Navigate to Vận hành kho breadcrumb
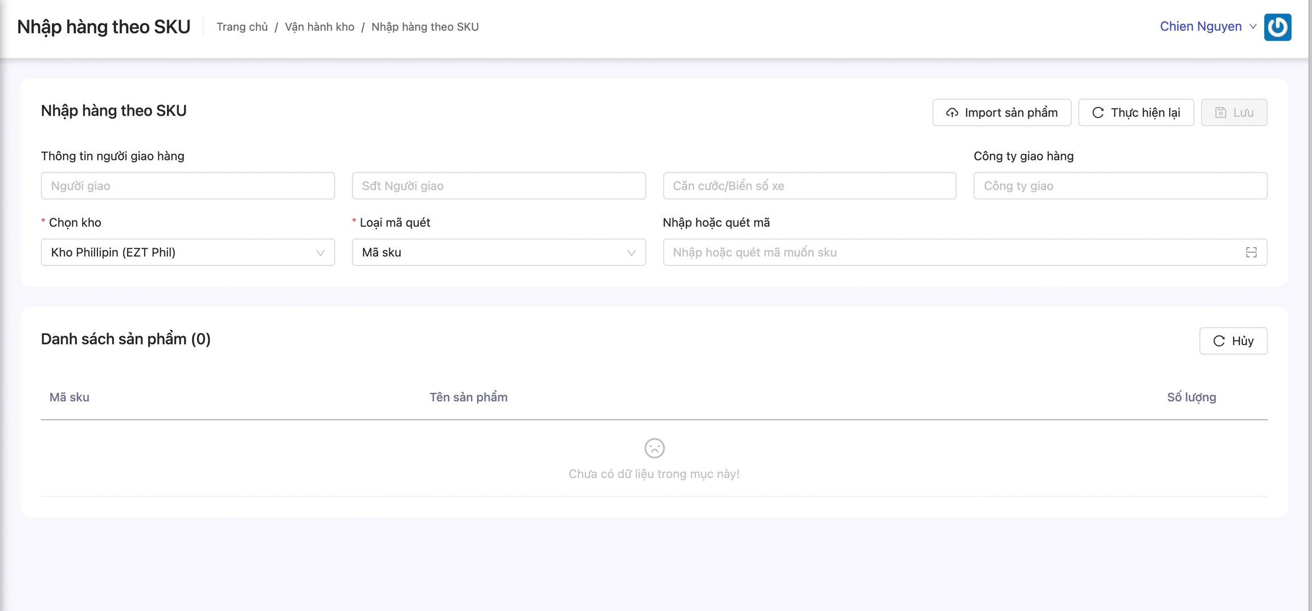1312x611 pixels. pyautogui.click(x=319, y=27)
